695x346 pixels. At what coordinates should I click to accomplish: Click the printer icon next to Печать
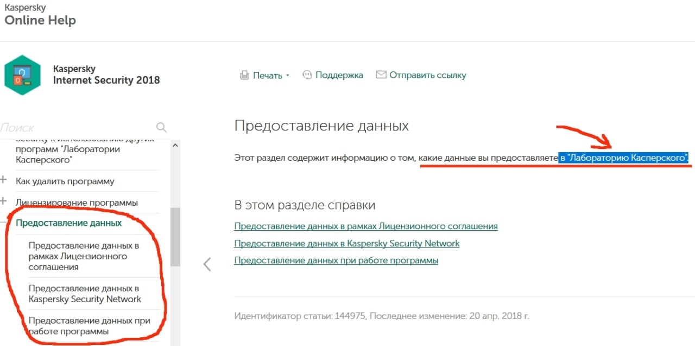coord(244,75)
